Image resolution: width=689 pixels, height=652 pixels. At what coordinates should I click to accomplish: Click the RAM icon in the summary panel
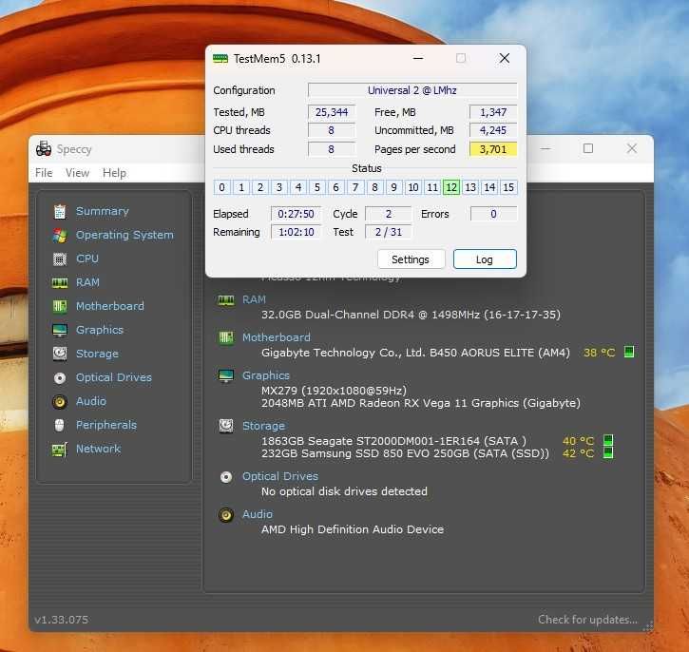[226, 300]
